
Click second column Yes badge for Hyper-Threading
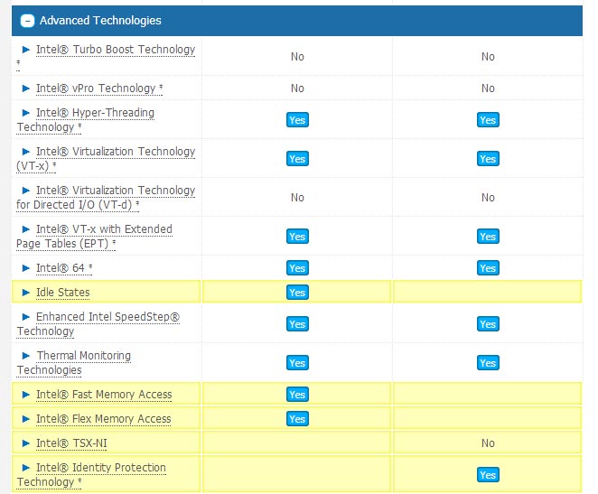488,120
